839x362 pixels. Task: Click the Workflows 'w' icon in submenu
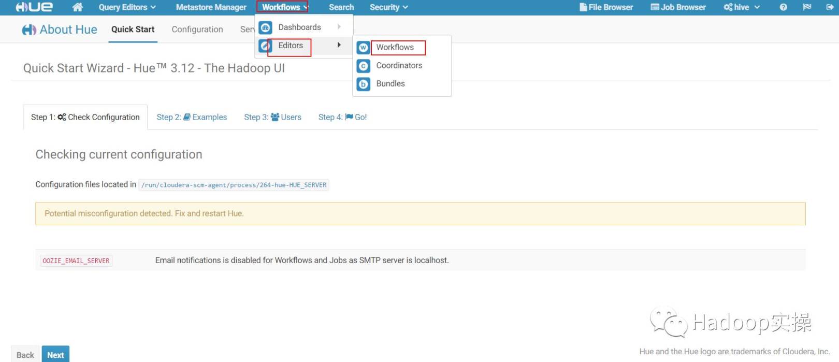pos(364,48)
